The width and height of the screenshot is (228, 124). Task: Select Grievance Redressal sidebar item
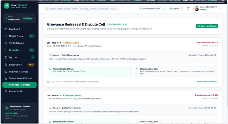[x=19, y=85]
